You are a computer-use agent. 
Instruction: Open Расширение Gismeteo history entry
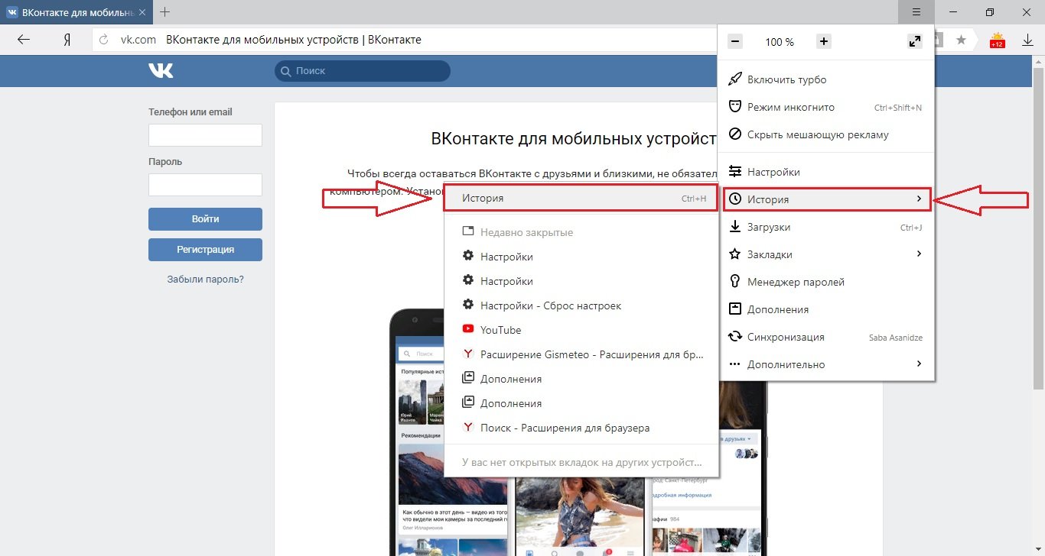click(x=581, y=354)
